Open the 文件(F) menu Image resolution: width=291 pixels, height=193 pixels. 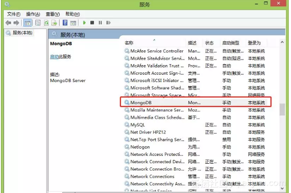tap(14, 14)
